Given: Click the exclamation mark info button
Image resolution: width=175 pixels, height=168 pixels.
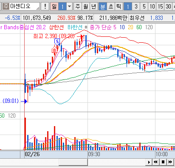Looking at the screenshot, I should pos(45,6).
